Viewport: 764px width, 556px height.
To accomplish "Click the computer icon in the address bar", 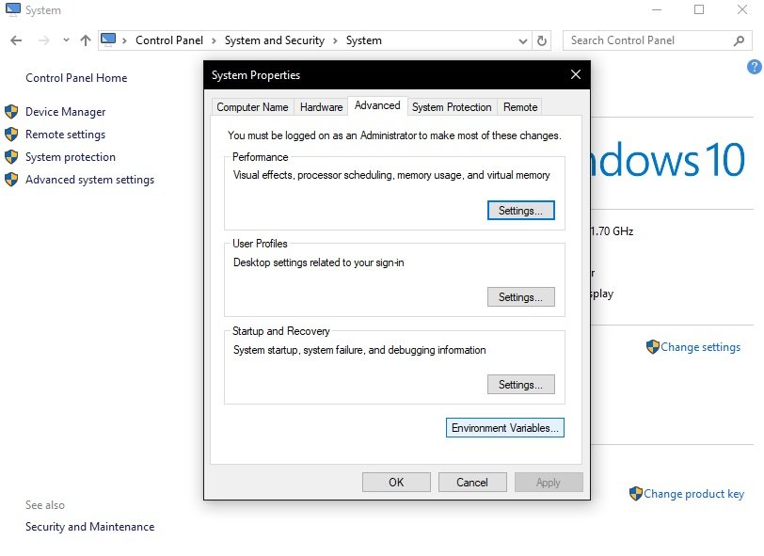I will (x=108, y=40).
